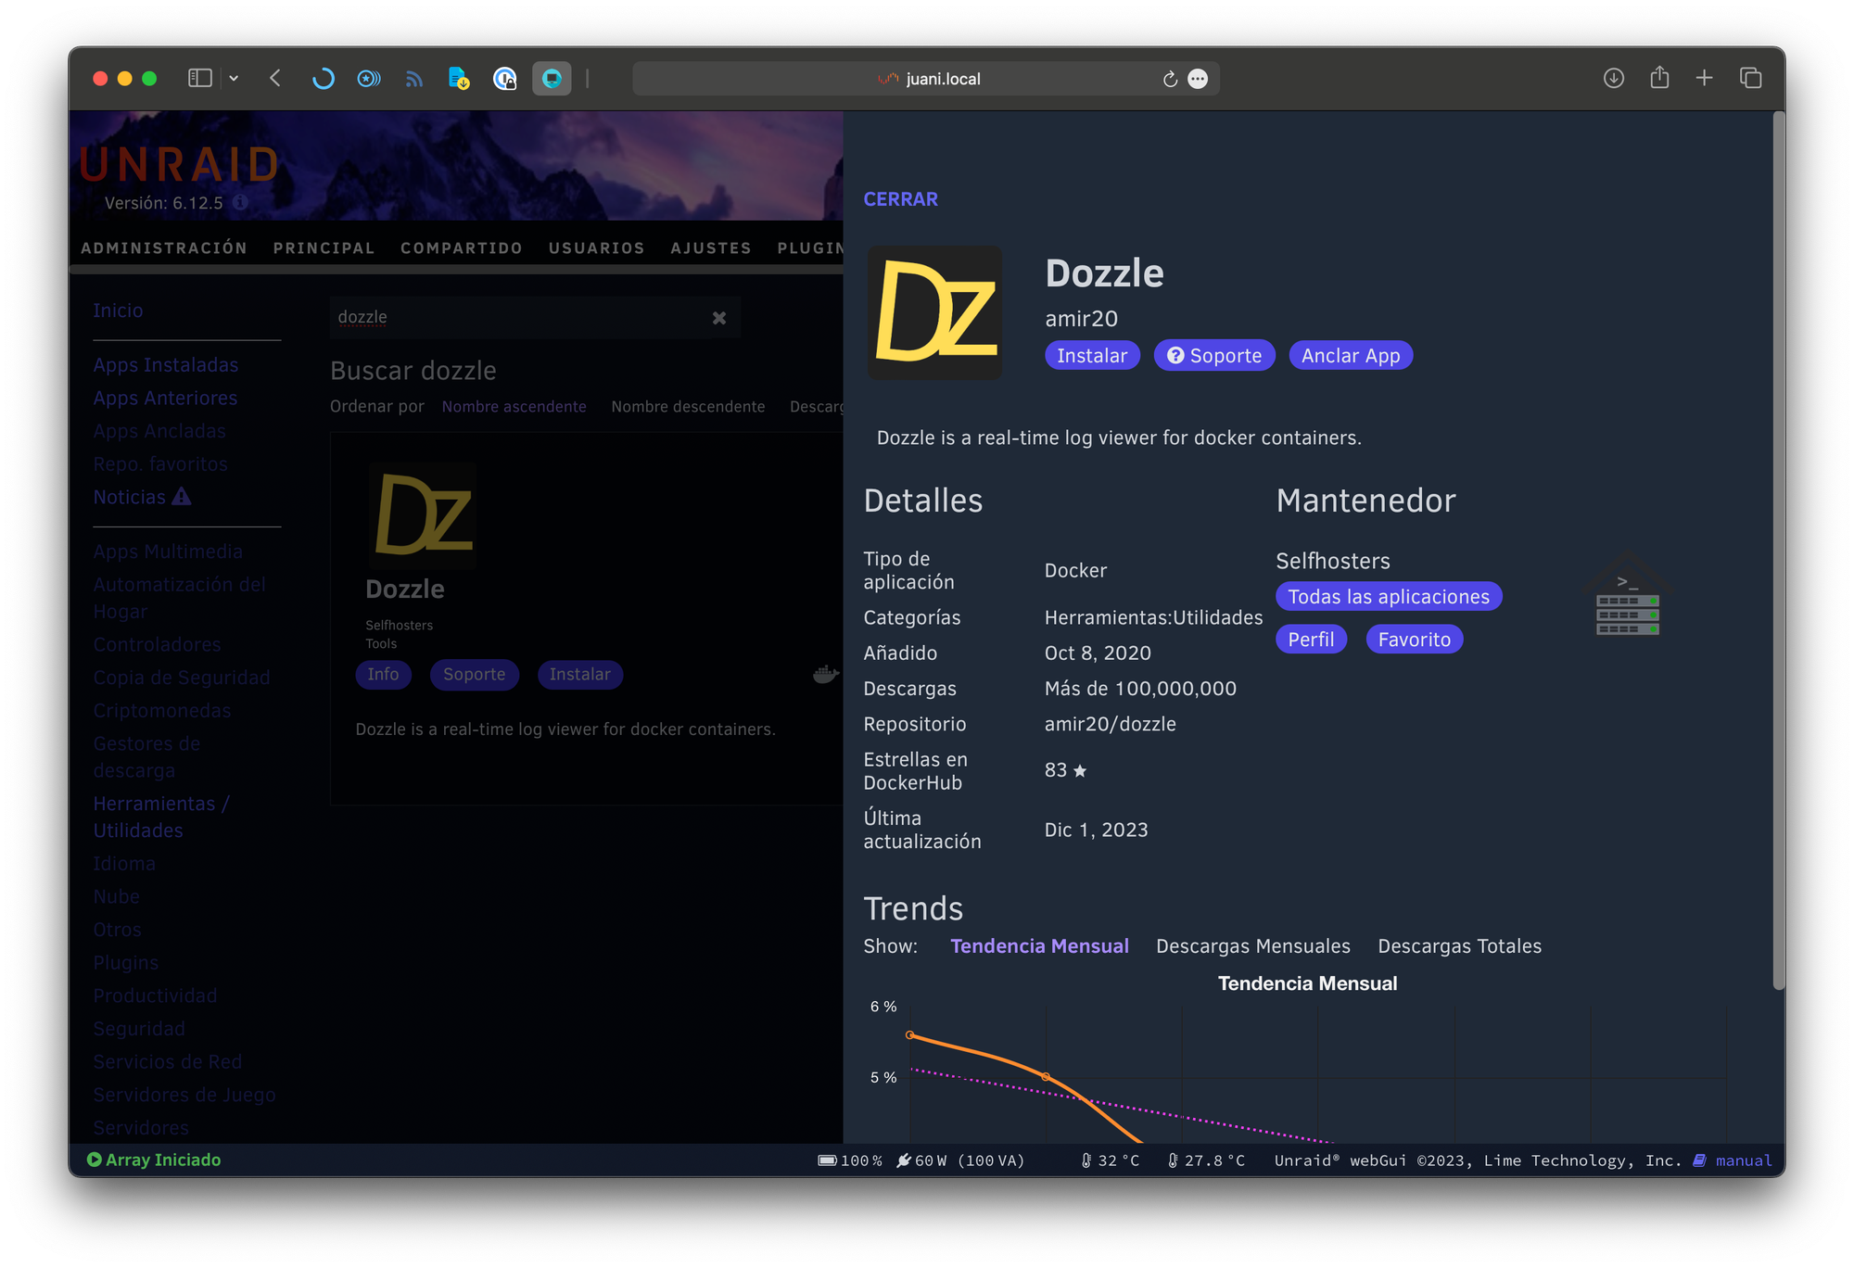
Task: Click the battery 100 % status icon
Action: [827, 1160]
